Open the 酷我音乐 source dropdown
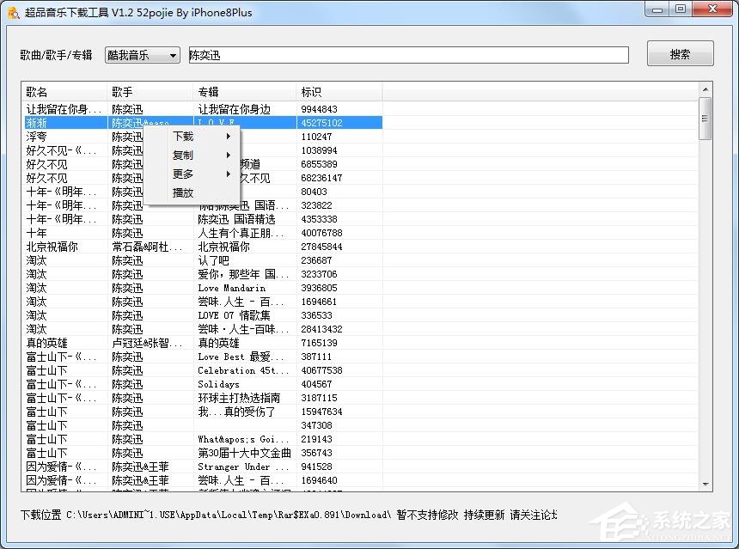Image resolution: width=739 pixels, height=549 pixels. coord(170,54)
